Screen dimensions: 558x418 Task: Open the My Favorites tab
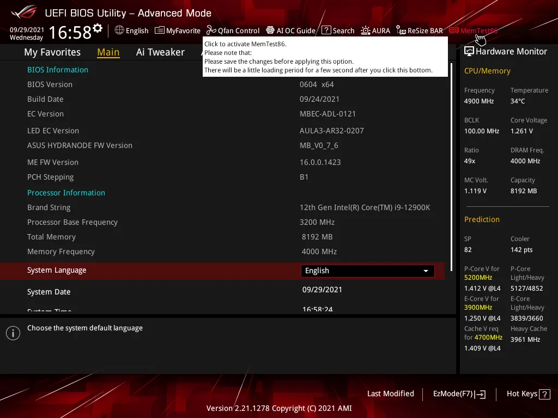click(52, 52)
